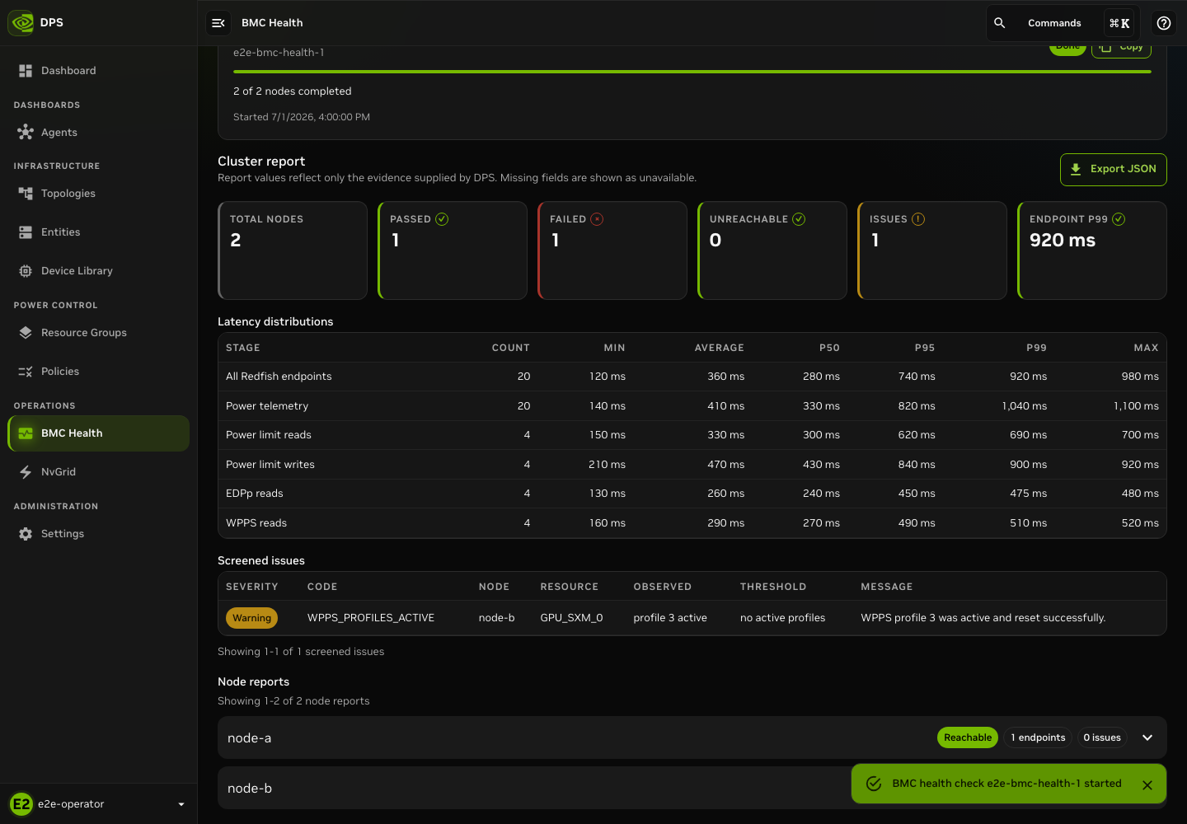Click the All Redfish endpoints row
This screenshot has width=1187, height=824.
[692, 377]
